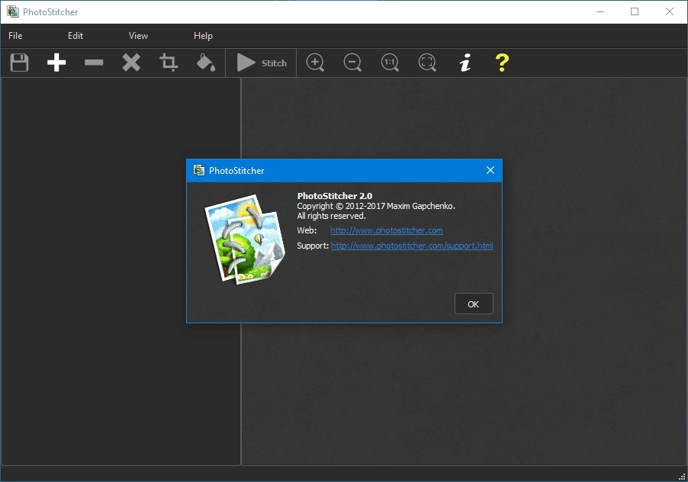Maximize the PhotoStitcher main window
This screenshot has height=482, width=688.
635,11
